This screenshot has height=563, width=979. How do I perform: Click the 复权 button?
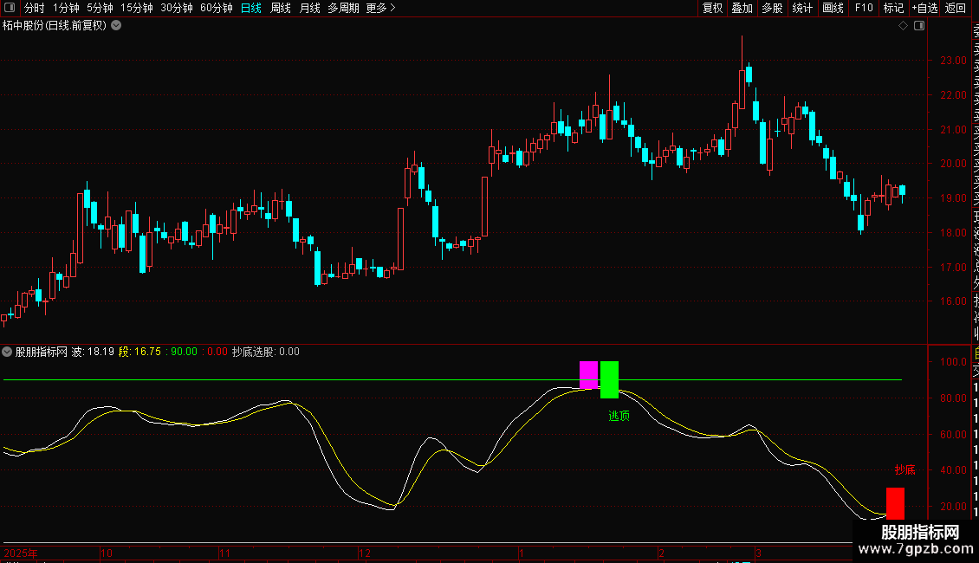(712, 8)
